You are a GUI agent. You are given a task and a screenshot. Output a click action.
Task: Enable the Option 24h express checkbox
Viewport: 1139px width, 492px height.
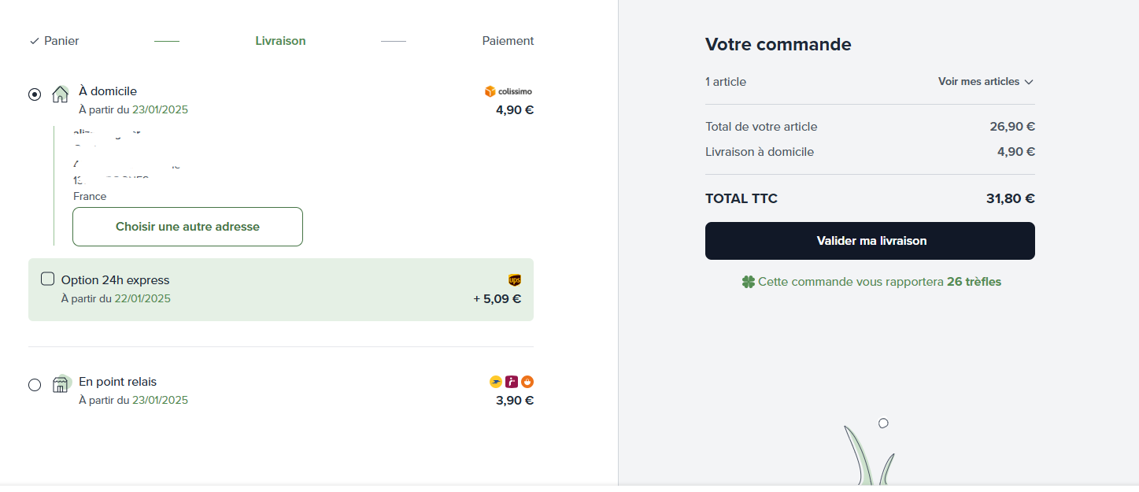pyautogui.click(x=47, y=279)
